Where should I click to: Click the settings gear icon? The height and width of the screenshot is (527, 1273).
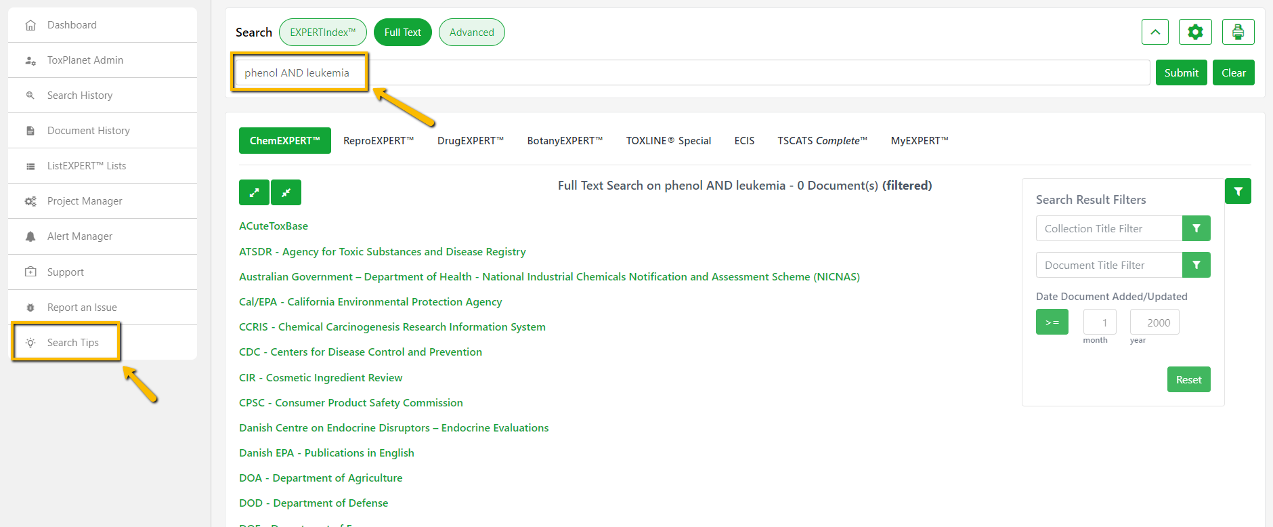[x=1195, y=32]
